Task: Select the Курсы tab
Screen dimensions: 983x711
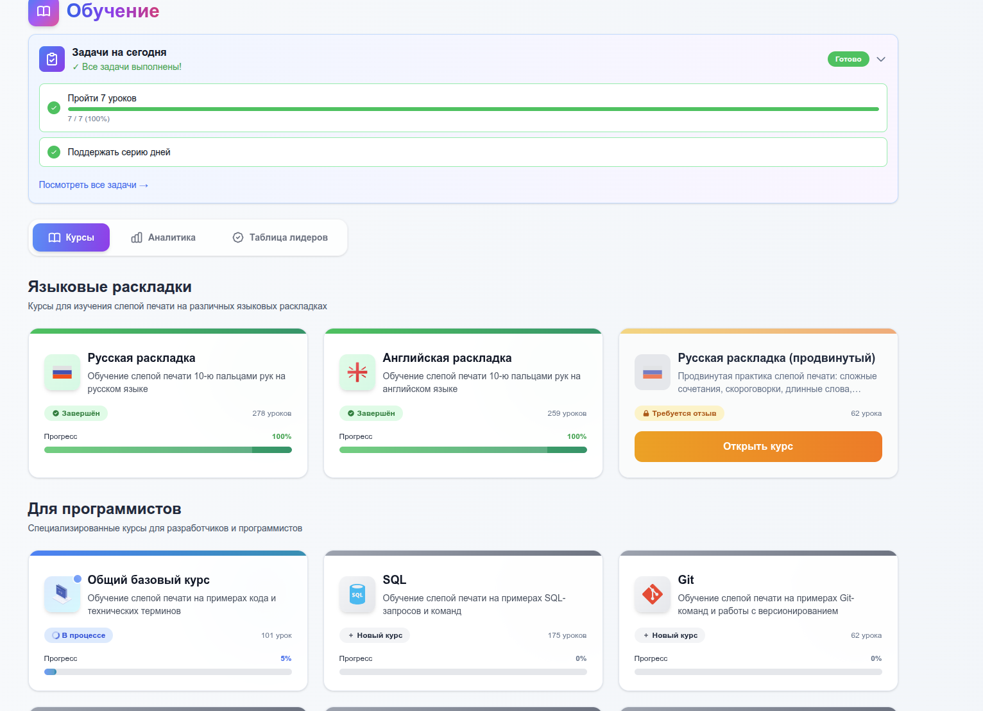Action: click(x=71, y=237)
